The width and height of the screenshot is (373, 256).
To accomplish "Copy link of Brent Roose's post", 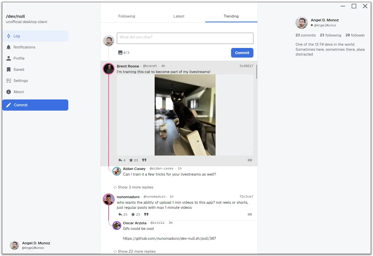I will [x=250, y=160].
